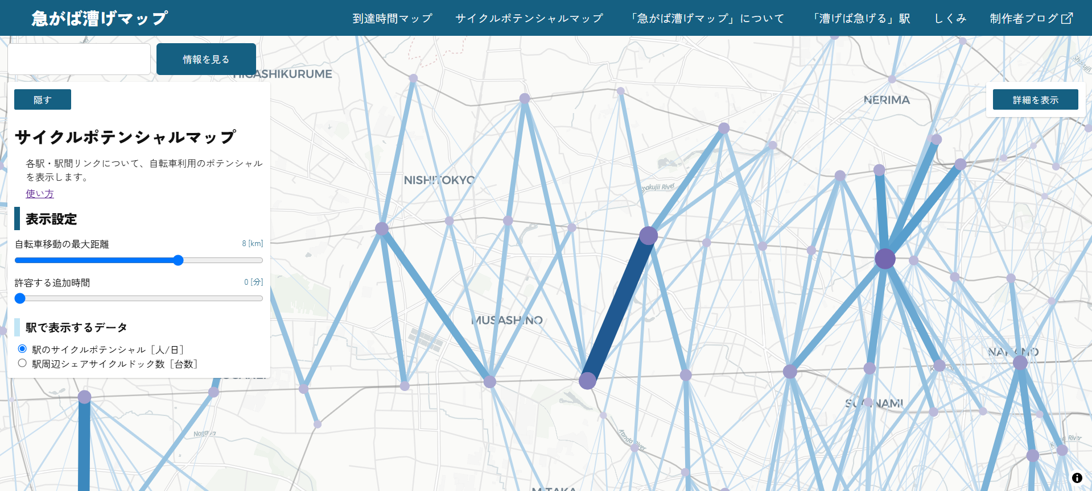This screenshot has width=1092, height=491.
Task: Open the 使い方 link
Action: point(40,194)
